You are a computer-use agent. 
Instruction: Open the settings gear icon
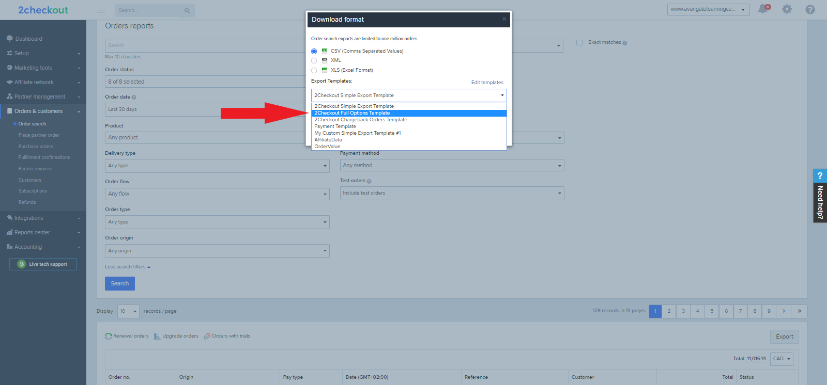point(787,9)
